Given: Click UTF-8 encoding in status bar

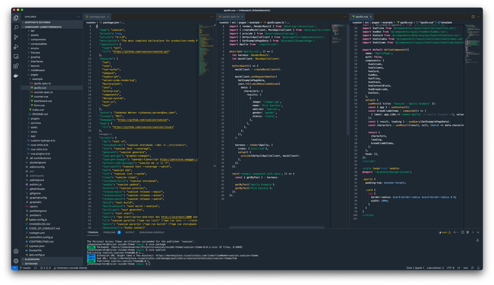Looking at the screenshot, I should 450,268.
